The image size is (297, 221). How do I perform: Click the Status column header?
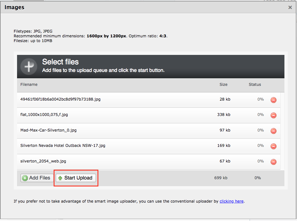[255, 84]
